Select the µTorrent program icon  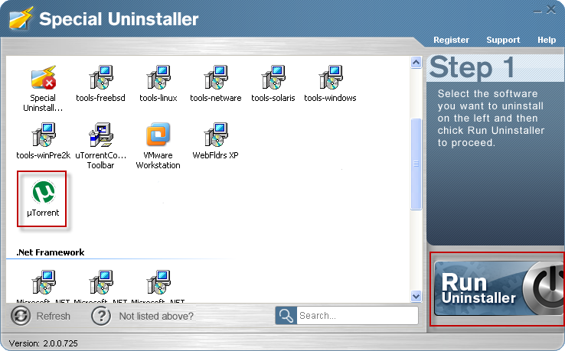coord(43,192)
